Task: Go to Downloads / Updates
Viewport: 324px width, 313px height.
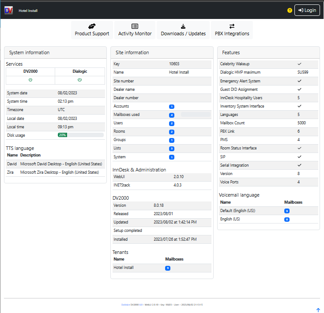Action: point(183,30)
